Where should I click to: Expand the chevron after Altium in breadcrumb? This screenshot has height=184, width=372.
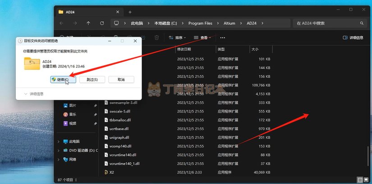click(241, 23)
